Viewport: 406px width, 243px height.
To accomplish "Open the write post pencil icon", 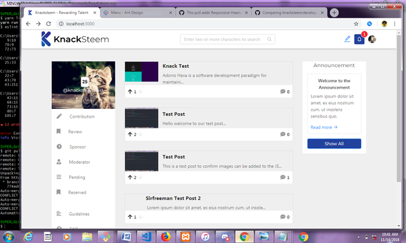I will [x=347, y=39].
